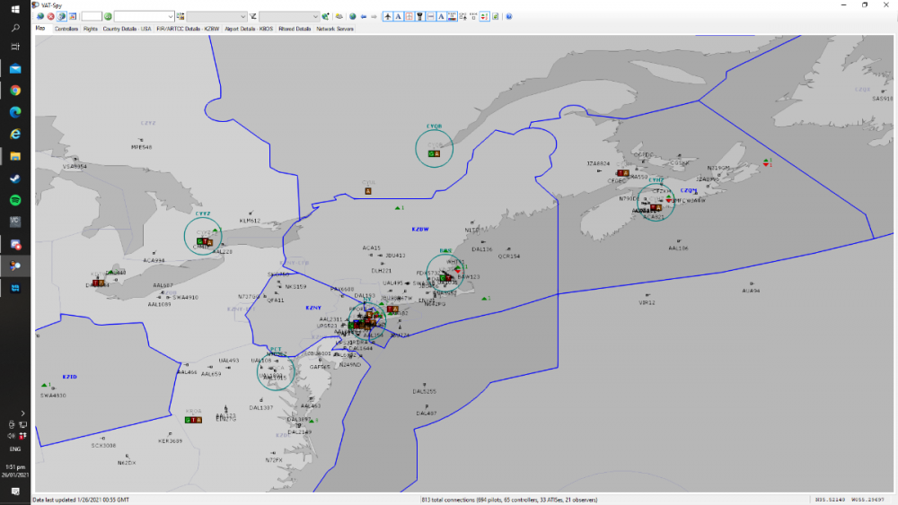Click the dotted bracket icon in the toolbar

[x=473, y=16]
